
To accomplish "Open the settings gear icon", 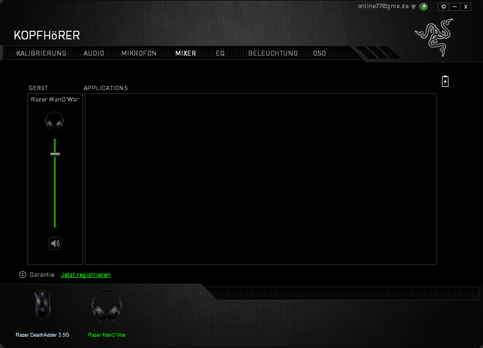I will 444,6.
